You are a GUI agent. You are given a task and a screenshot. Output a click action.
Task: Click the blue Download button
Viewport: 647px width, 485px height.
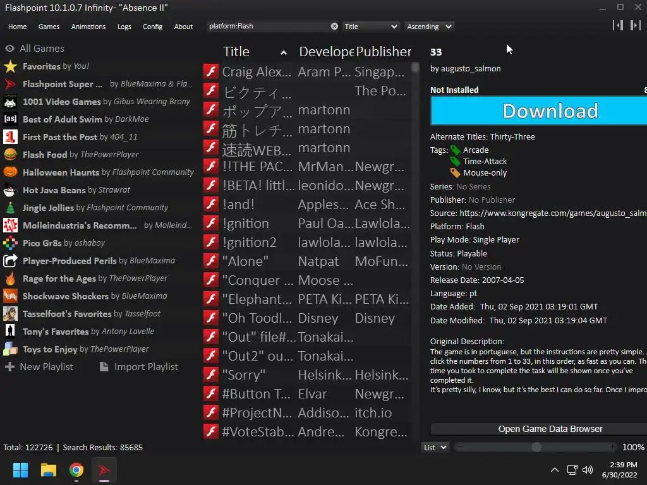pos(539,111)
